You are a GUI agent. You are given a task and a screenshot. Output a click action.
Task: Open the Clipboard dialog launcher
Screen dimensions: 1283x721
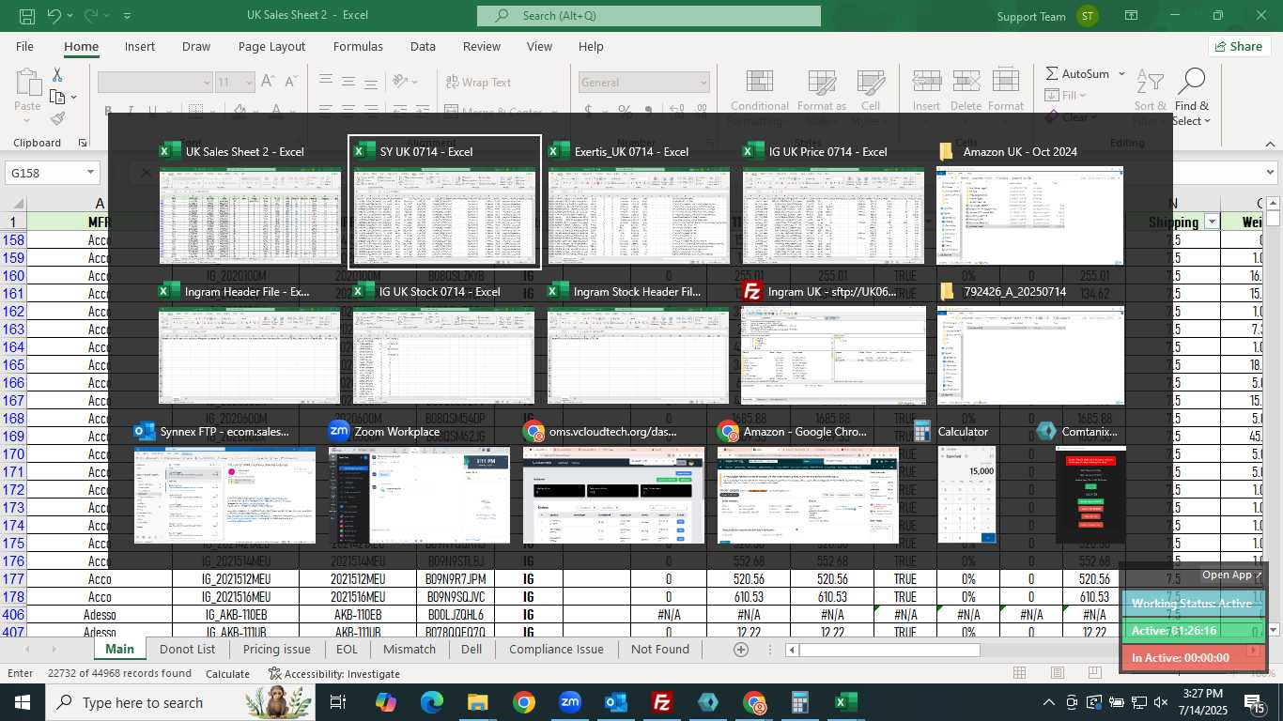(x=83, y=143)
